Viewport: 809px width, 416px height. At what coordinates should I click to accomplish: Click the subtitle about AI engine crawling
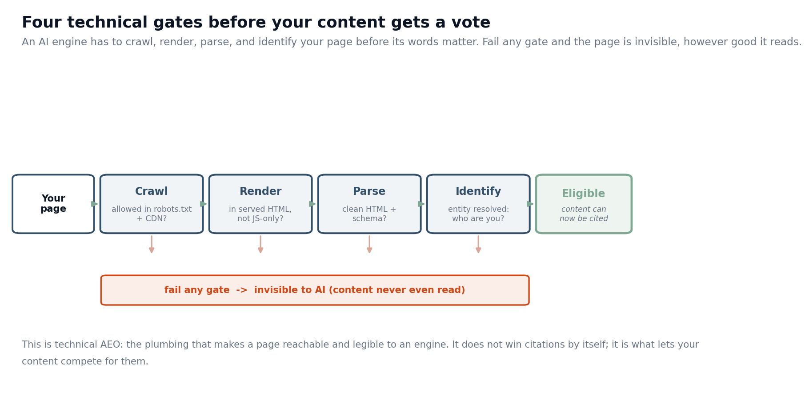[412, 42]
